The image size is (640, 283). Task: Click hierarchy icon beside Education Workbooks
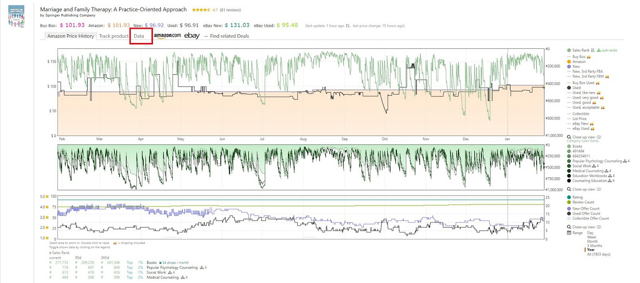611,176
